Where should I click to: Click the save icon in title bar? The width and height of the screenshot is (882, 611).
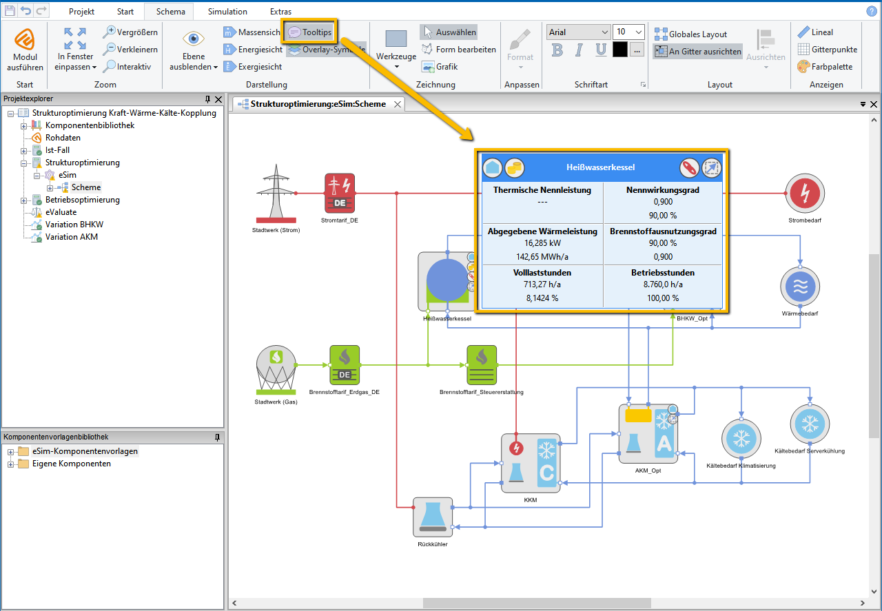pos(10,10)
